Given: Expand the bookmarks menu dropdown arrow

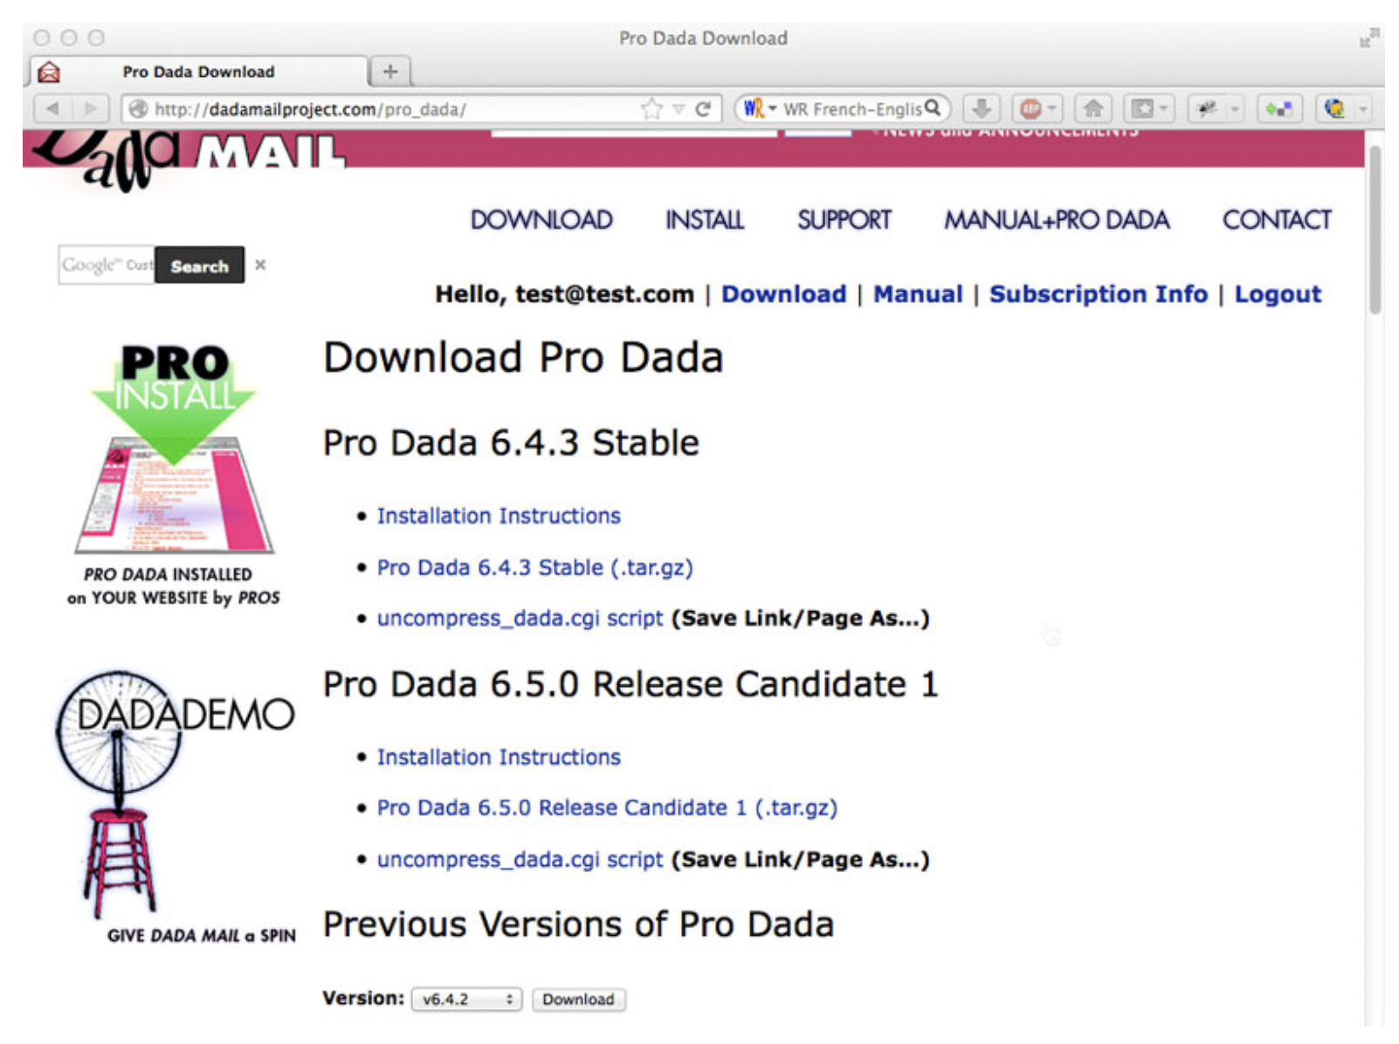Looking at the screenshot, I should 1163,109.
